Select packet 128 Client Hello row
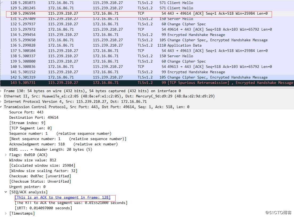Viewport: 294px width, 217px height. click(107, 3)
